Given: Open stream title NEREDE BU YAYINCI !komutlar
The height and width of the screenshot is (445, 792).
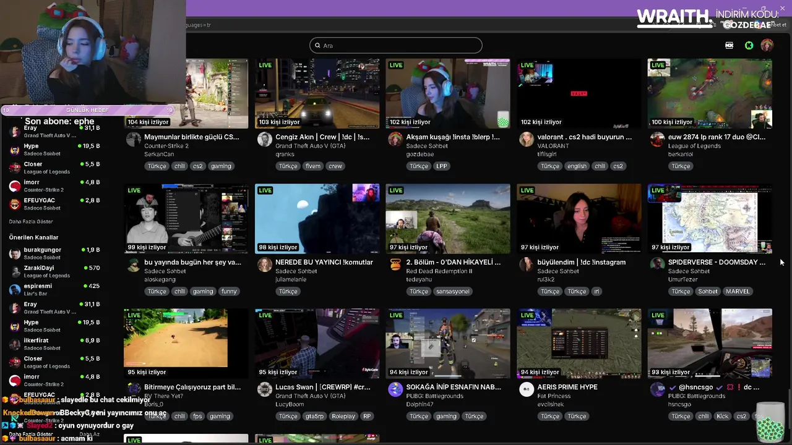Looking at the screenshot, I should coord(324,262).
